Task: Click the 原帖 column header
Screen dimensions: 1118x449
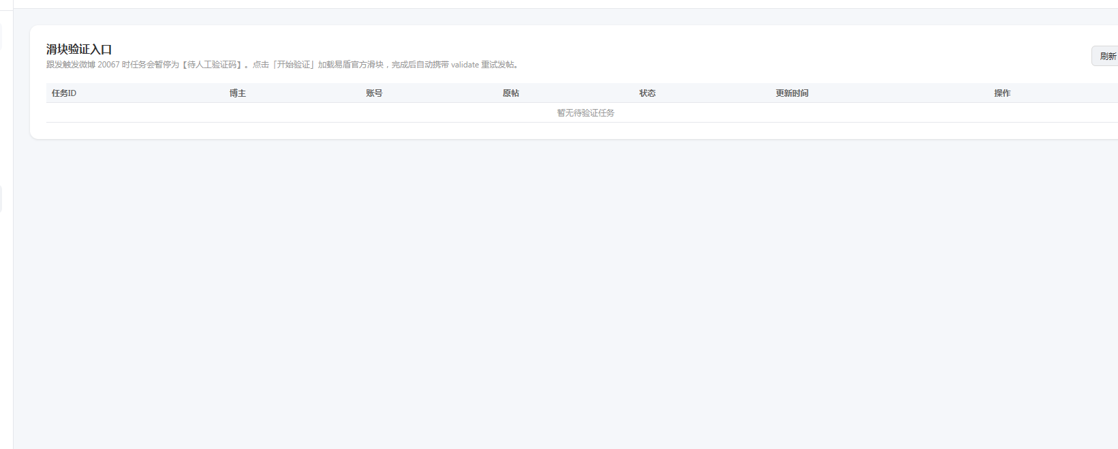Action: coord(511,93)
